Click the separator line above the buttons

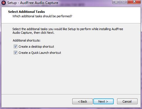[71, 95]
